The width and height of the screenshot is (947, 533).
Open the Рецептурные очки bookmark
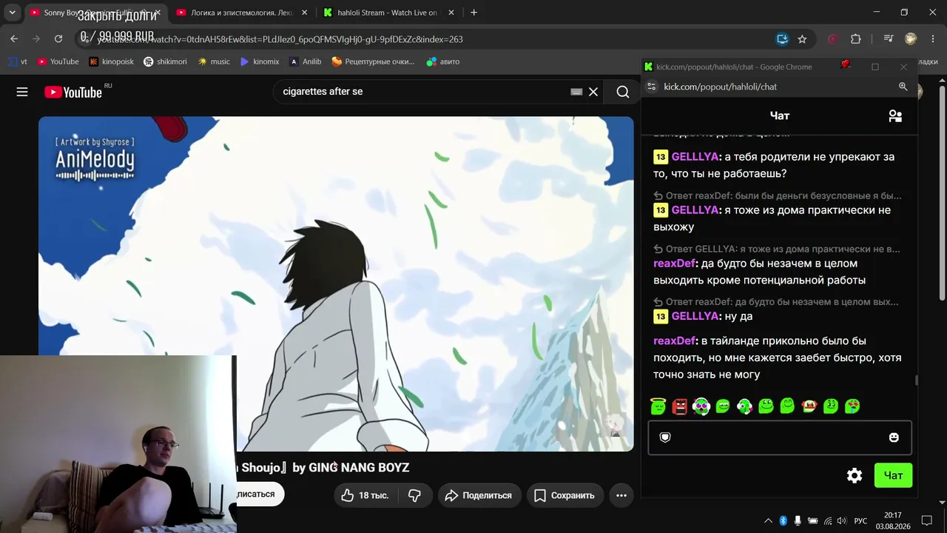(x=373, y=61)
